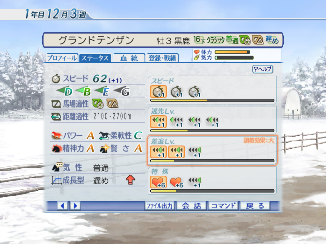Open the 血統 tab
326x244 pixels.
pos(129,58)
